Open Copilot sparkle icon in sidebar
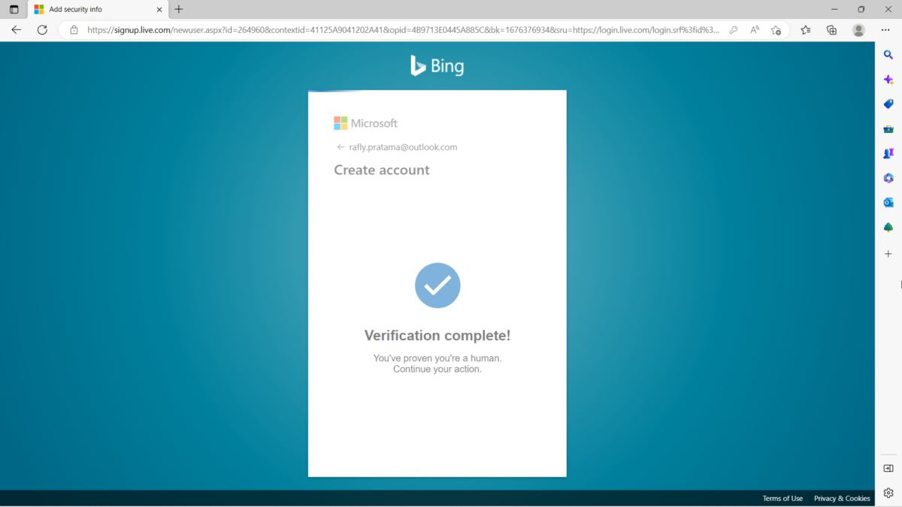The width and height of the screenshot is (902, 507). click(888, 80)
